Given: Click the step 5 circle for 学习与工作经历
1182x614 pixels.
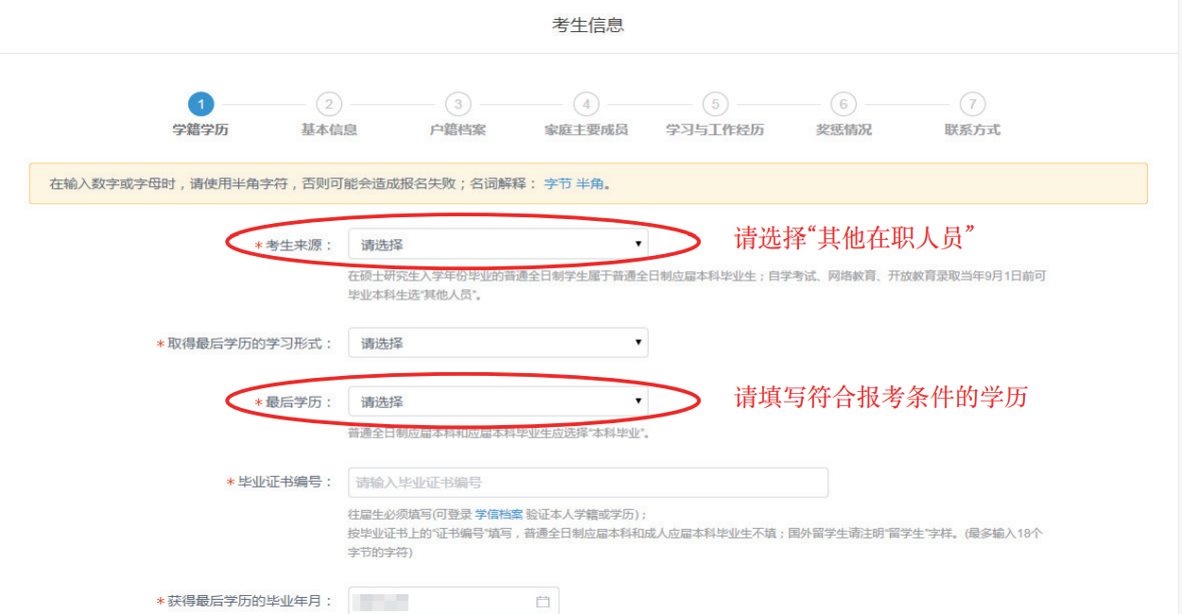Looking at the screenshot, I should coord(715,105).
